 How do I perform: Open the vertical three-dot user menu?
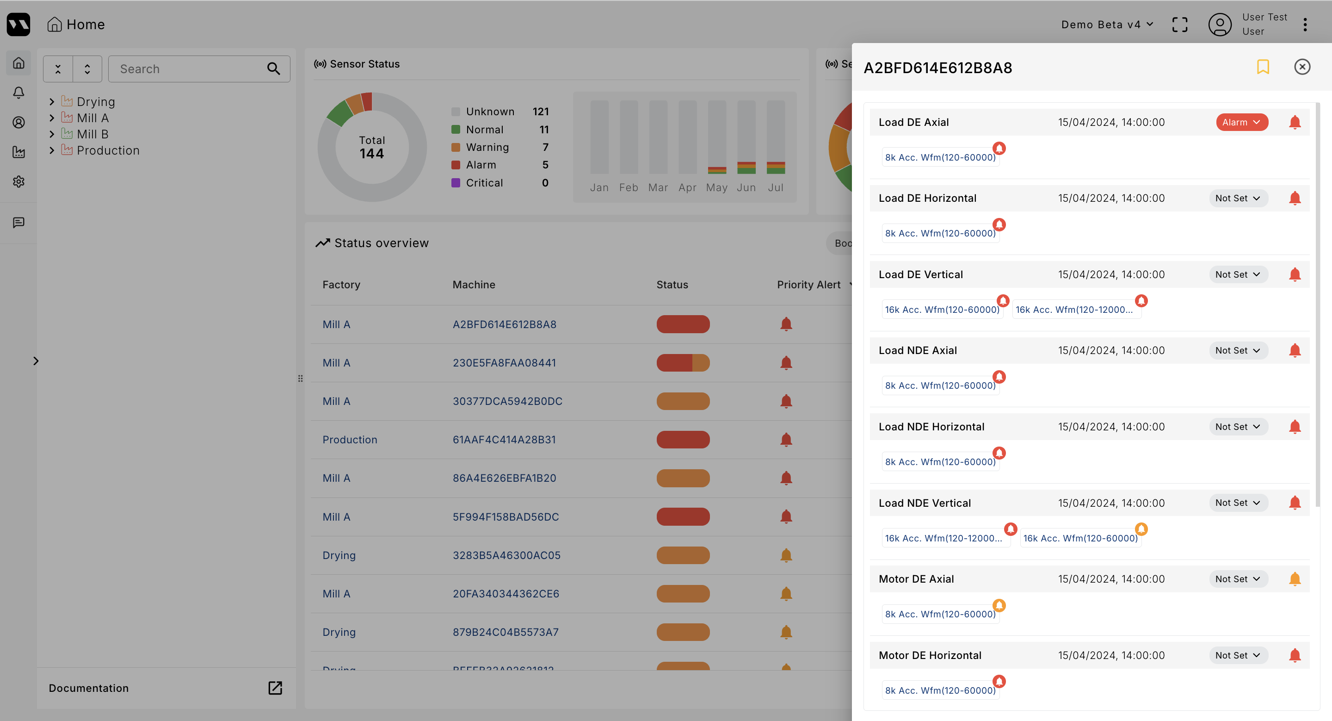[x=1305, y=25]
